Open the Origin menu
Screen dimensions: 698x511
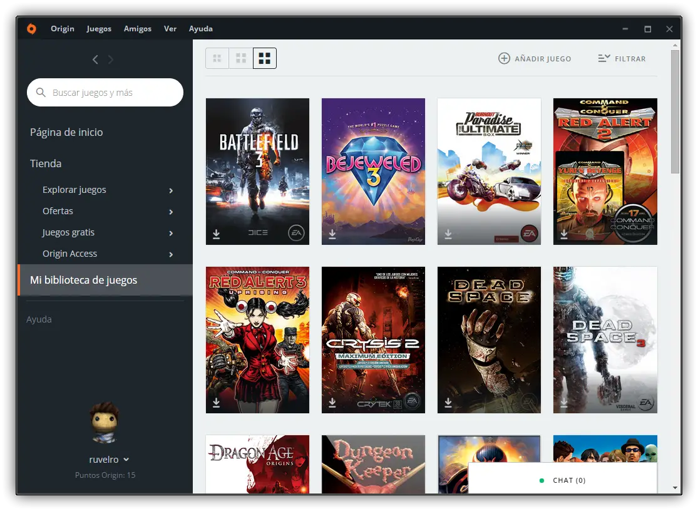click(x=63, y=29)
